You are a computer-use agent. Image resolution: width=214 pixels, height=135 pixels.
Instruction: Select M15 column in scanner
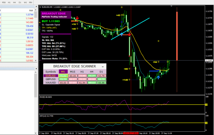tap(73, 72)
